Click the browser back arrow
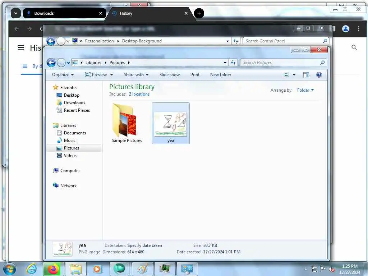The height and width of the screenshot is (276, 368). point(17,29)
